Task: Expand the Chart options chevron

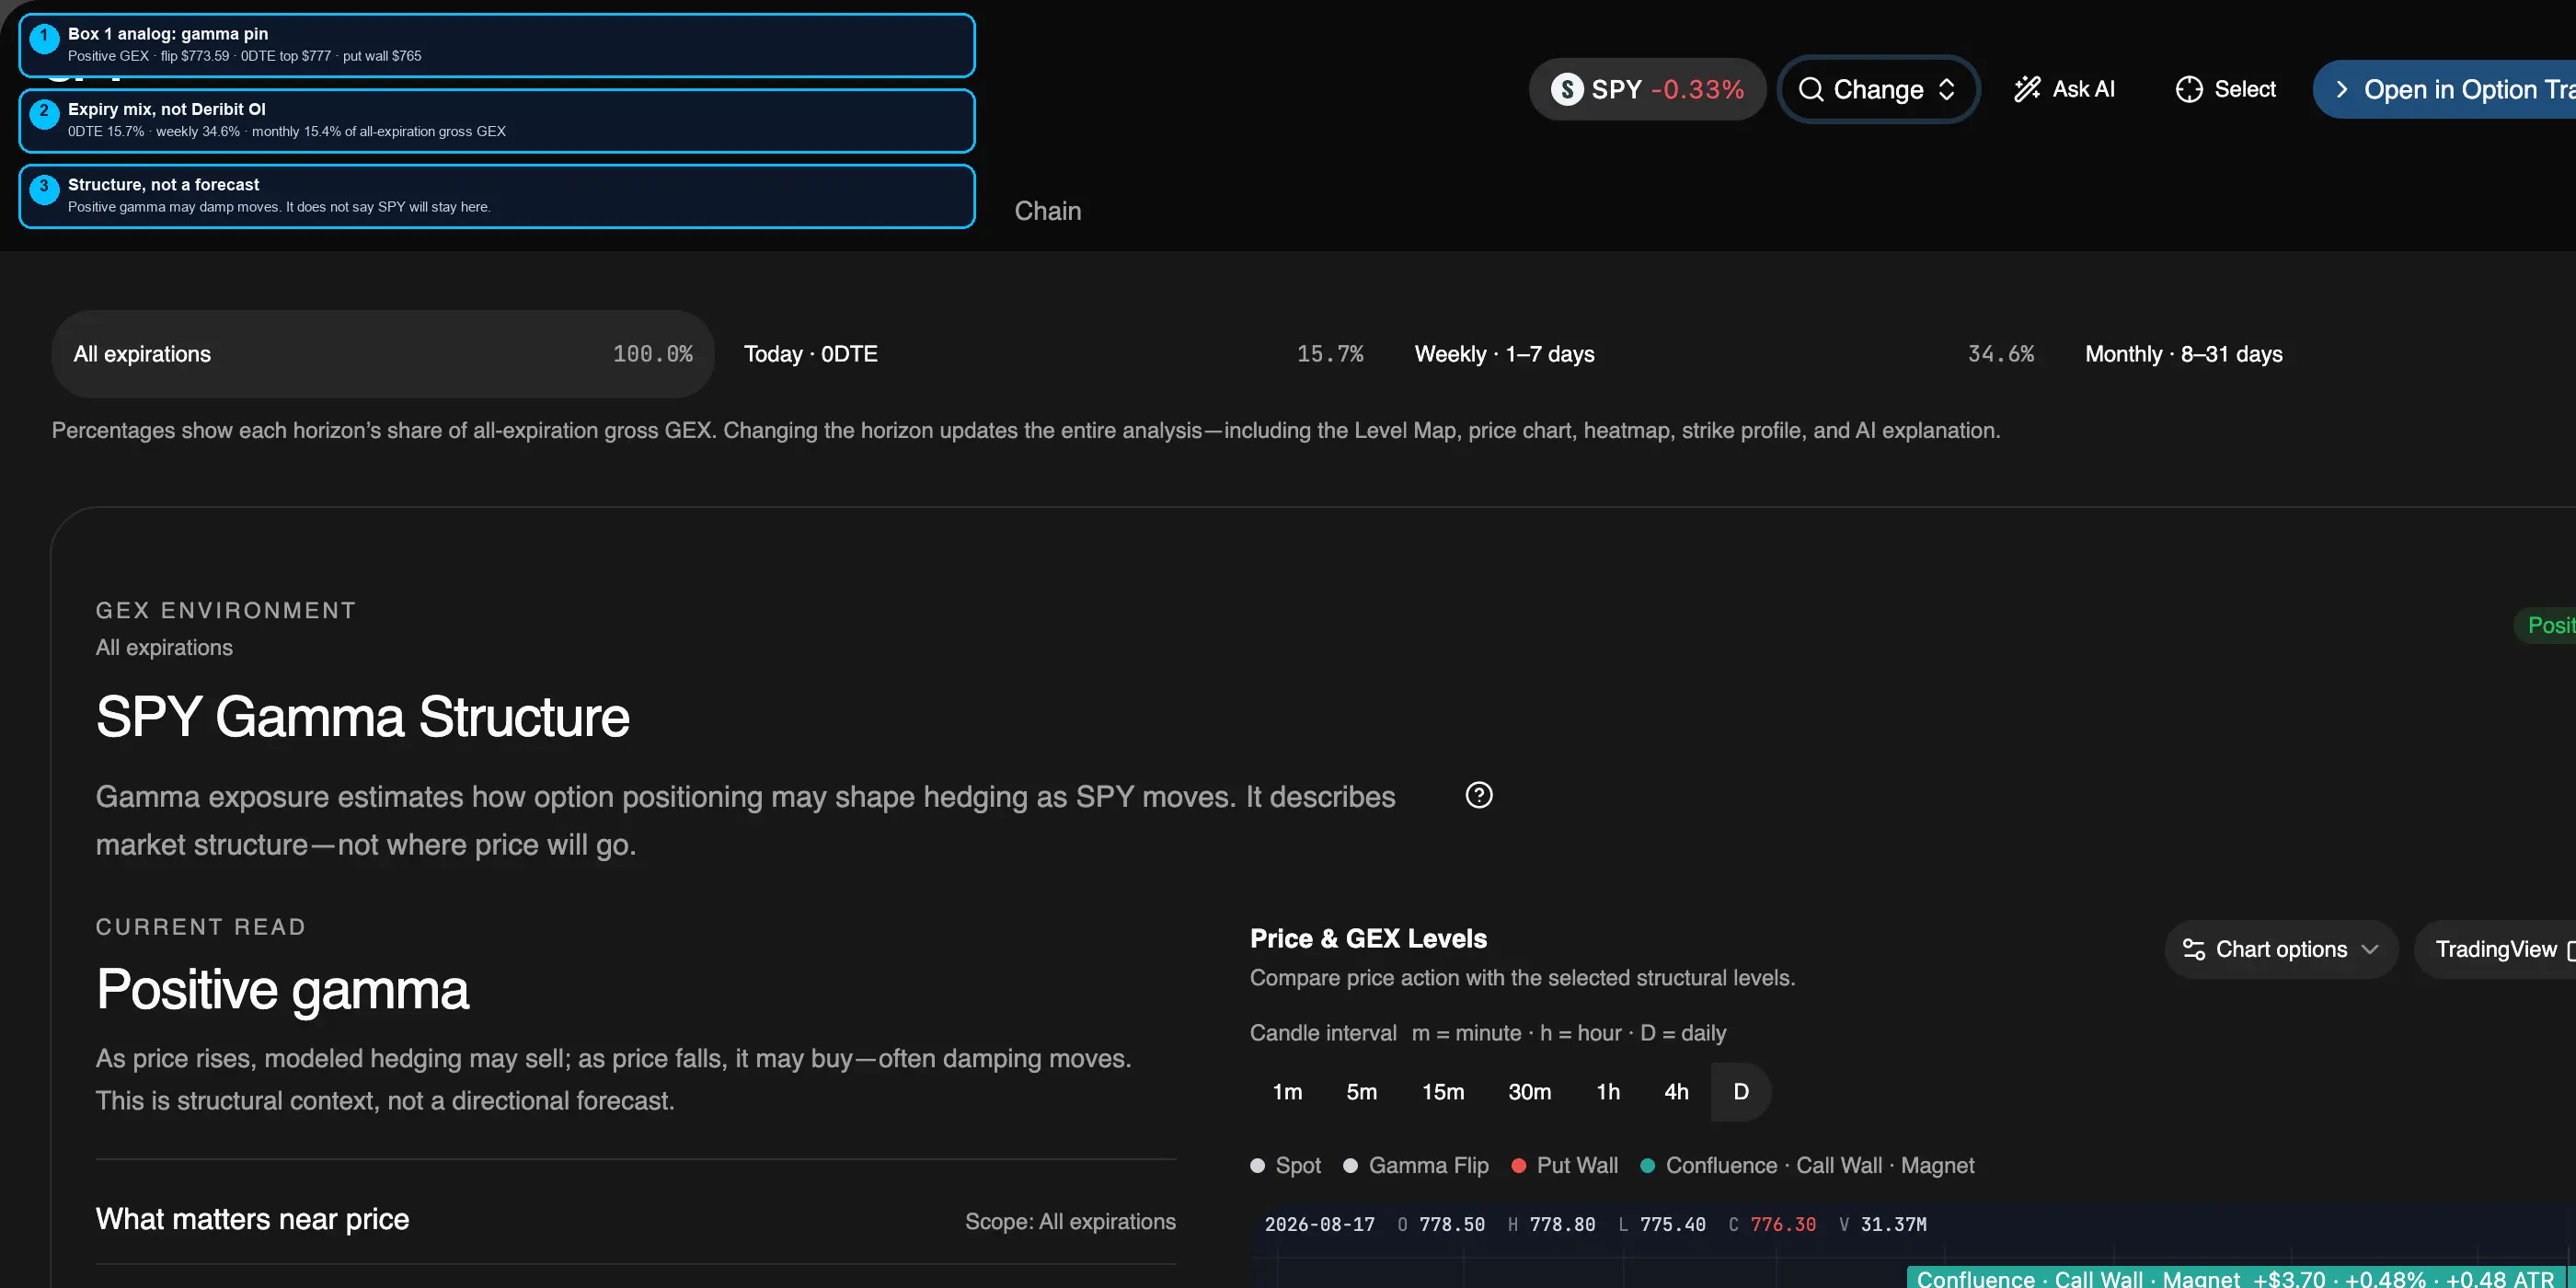Action: point(2369,949)
